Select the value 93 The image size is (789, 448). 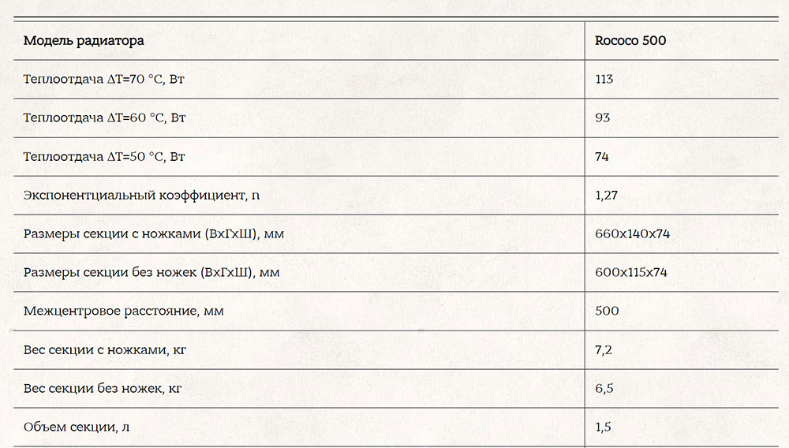pos(602,118)
